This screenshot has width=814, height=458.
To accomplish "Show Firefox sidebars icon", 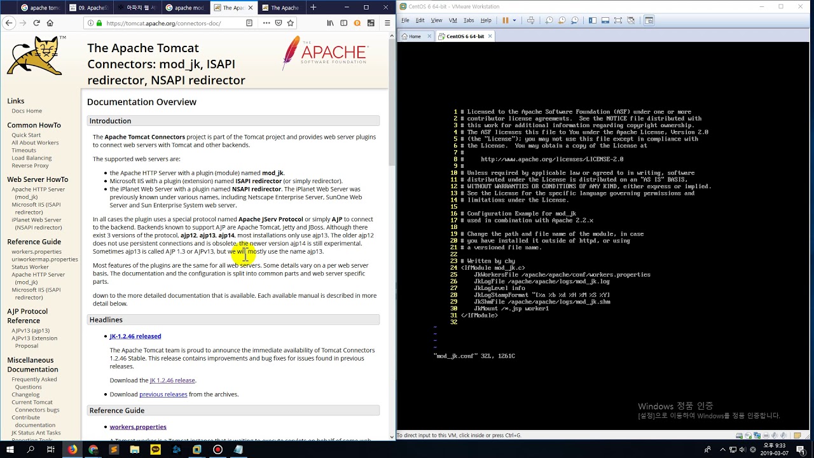I will coord(343,23).
